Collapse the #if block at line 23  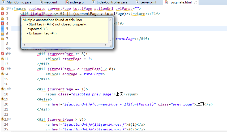pyautogui.click(x=10, y=119)
